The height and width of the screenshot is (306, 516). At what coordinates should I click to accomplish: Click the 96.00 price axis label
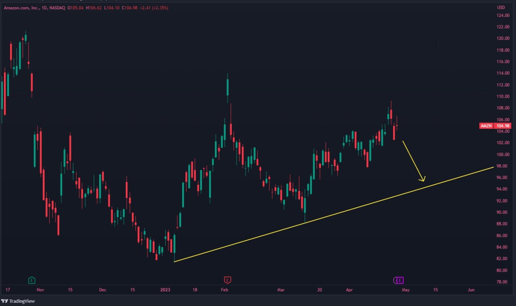click(x=503, y=178)
